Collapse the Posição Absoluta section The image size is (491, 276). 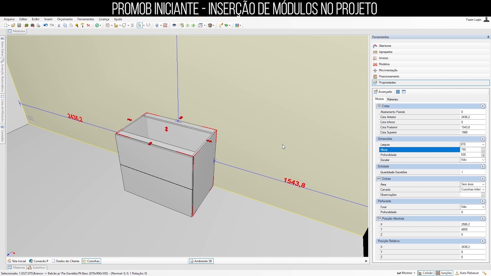click(483, 219)
